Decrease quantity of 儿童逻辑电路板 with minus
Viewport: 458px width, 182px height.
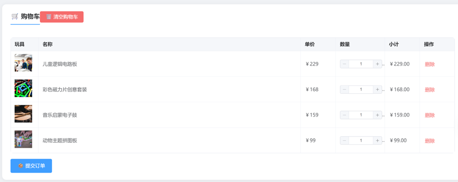pos(345,64)
